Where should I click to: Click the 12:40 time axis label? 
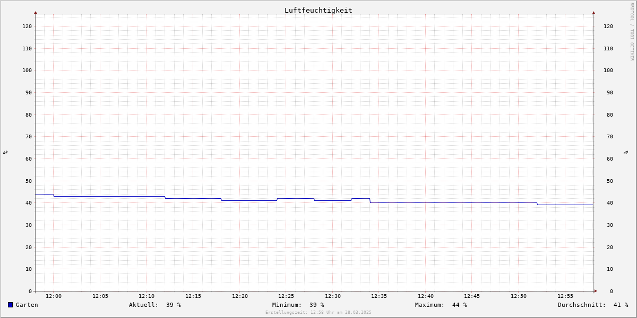pyautogui.click(x=426, y=296)
